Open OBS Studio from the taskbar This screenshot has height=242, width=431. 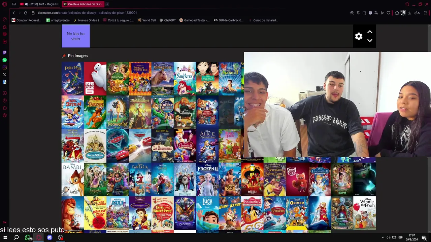point(61,238)
